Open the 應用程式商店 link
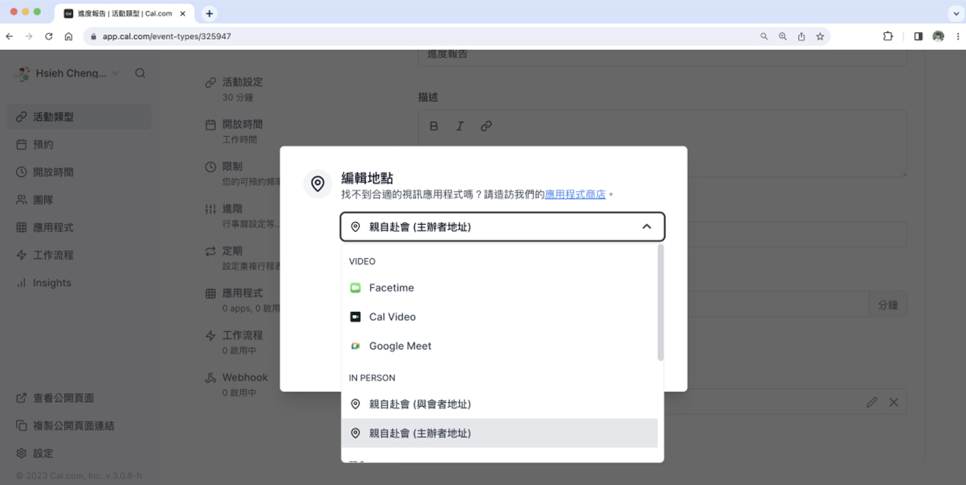Image resolution: width=966 pixels, height=485 pixels. tap(575, 194)
